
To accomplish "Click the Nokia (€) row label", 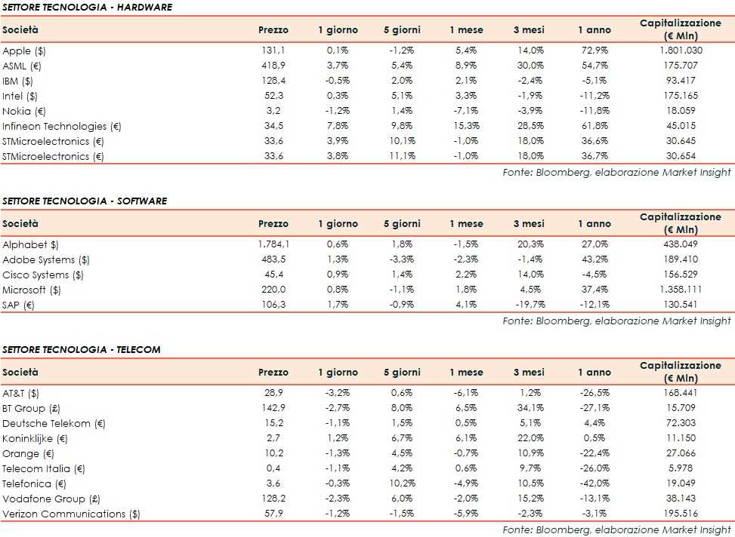I will [24, 111].
